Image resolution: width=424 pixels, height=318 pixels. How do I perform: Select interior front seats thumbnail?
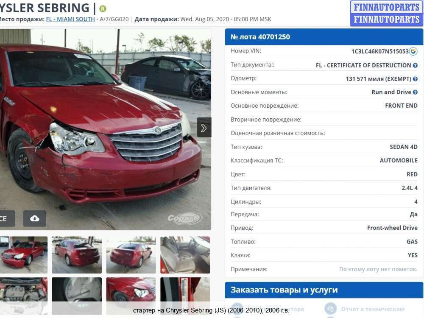pos(185,255)
